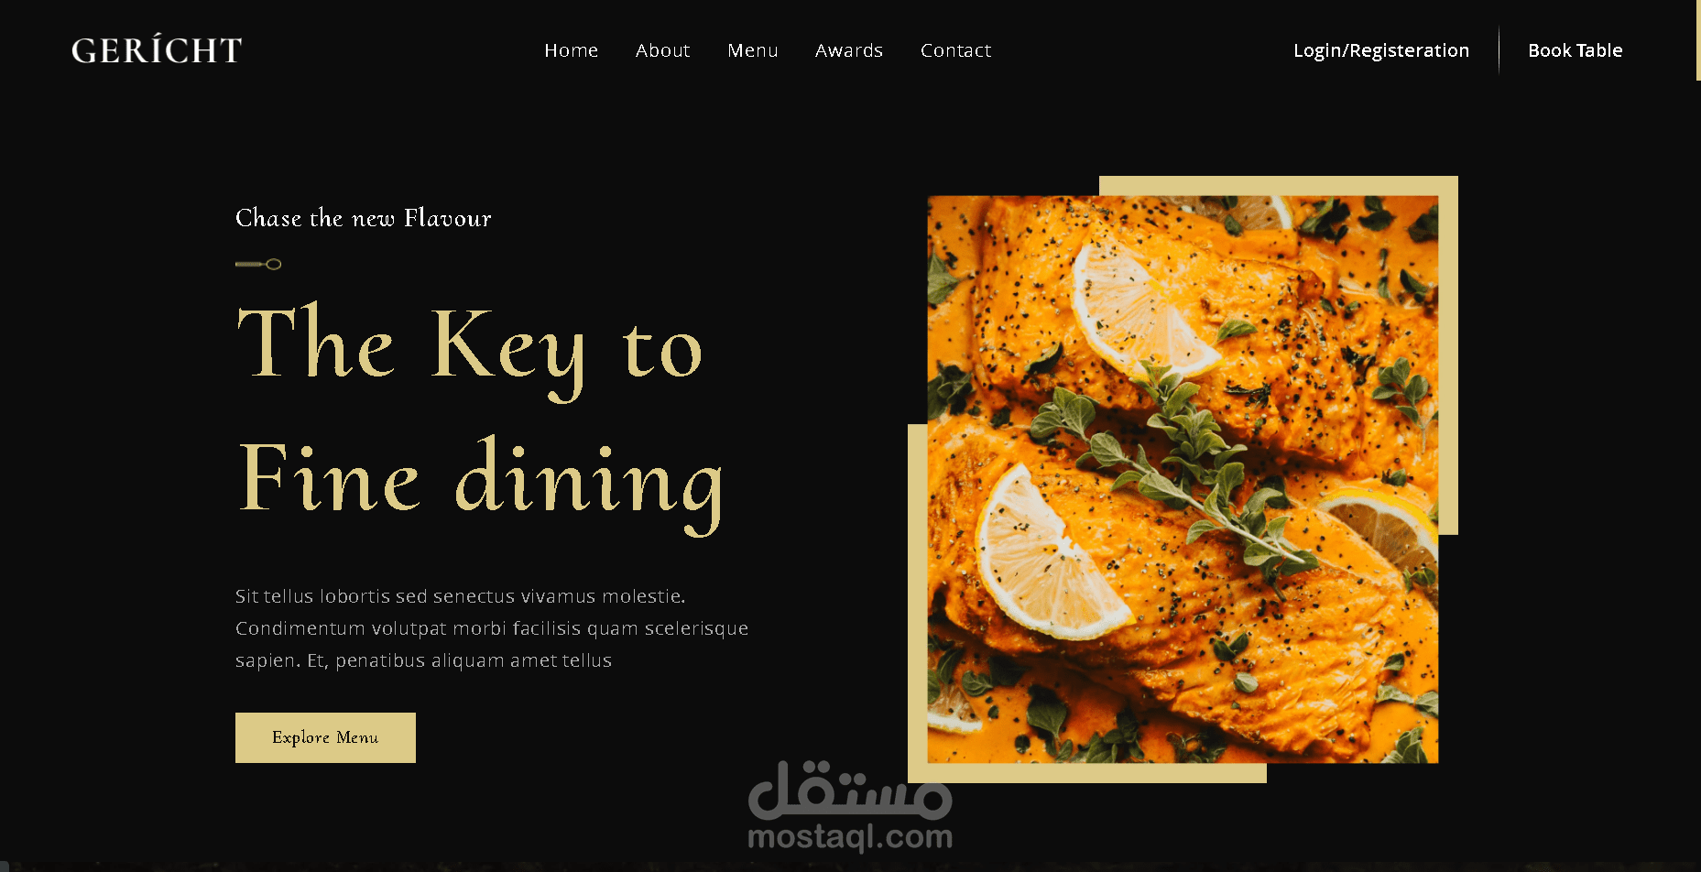Open the Home page link

(x=571, y=50)
